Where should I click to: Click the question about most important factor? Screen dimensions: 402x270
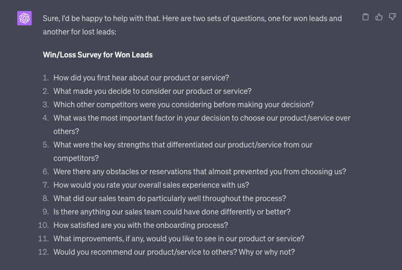click(202, 124)
